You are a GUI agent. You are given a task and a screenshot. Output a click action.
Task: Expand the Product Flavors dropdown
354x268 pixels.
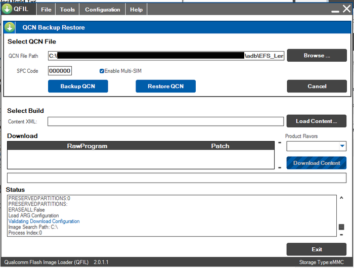[x=342, y=146]
